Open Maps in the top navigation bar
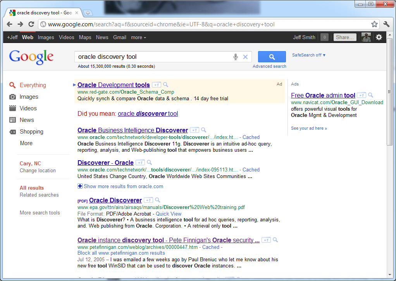Viewport: 396px width, 281px height. click(85, 37)
